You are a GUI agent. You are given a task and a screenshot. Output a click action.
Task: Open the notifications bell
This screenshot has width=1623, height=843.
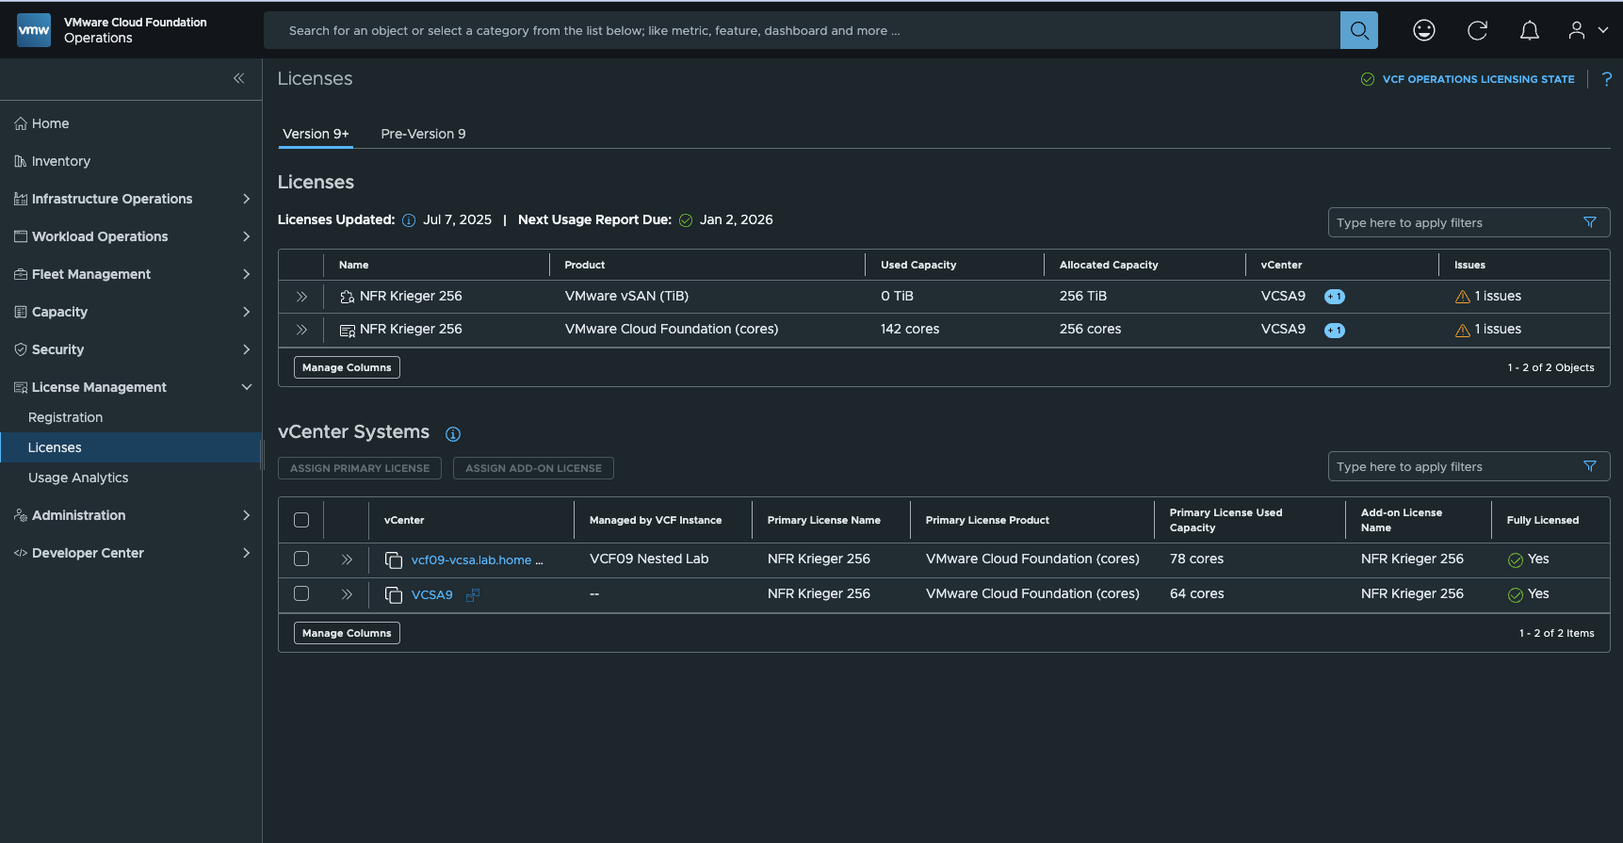pyautogui.click(x=1529, y=30)
